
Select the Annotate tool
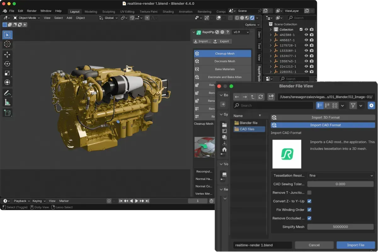[7, 93]
